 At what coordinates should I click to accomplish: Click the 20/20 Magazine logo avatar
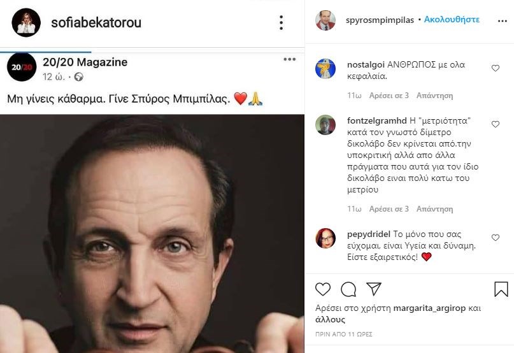click(22, 68)
